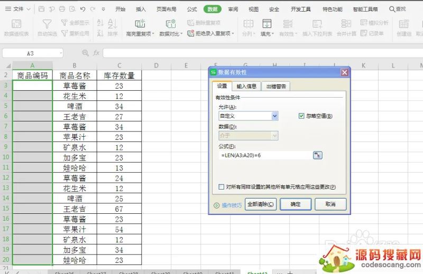The height and width of the screenshot is (274, 423).
Task: Click the fx insert function icon
Action: coord(96,53)
